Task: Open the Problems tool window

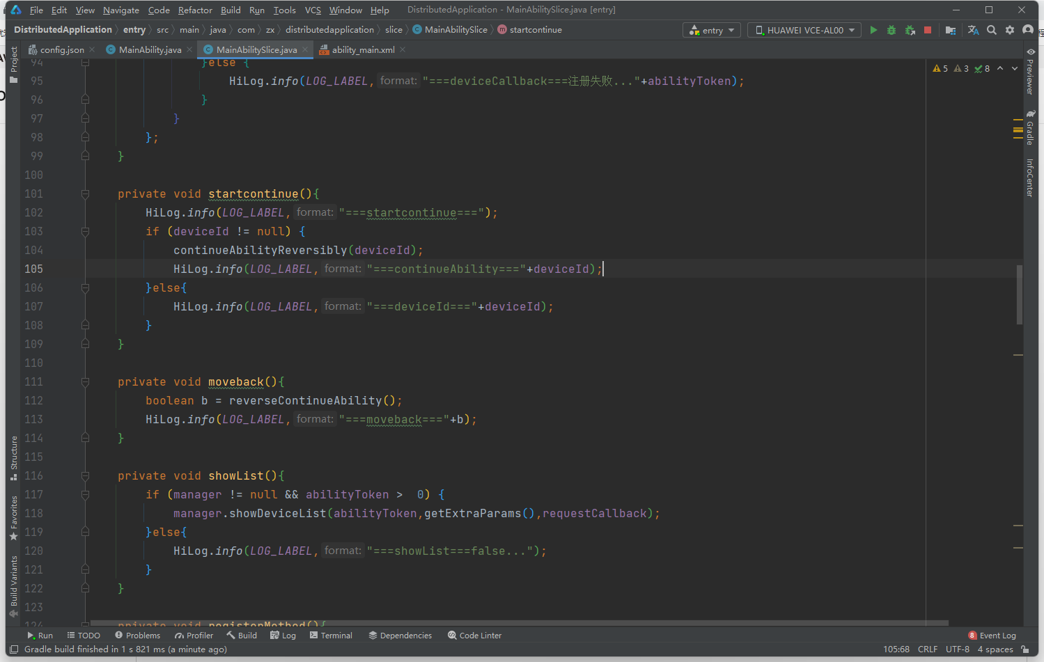Action: pos(138,636)
